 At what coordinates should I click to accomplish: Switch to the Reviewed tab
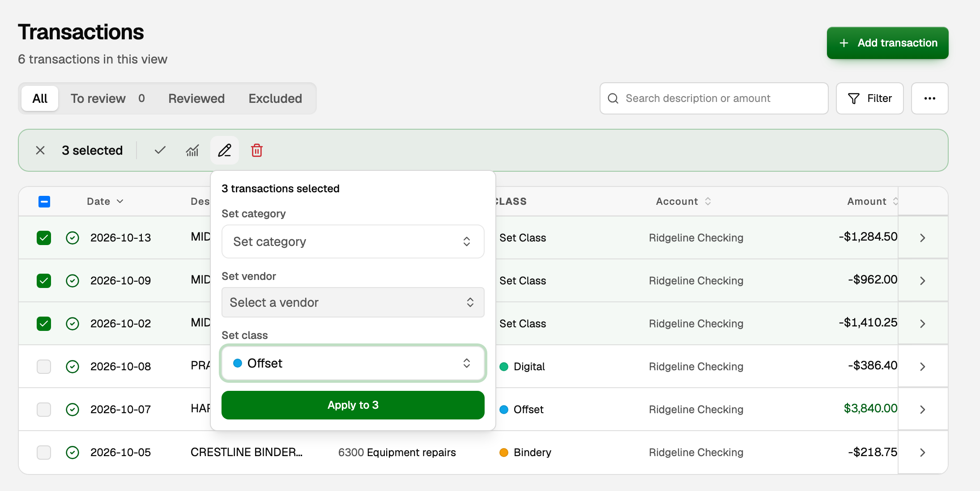tap(196, 98)
